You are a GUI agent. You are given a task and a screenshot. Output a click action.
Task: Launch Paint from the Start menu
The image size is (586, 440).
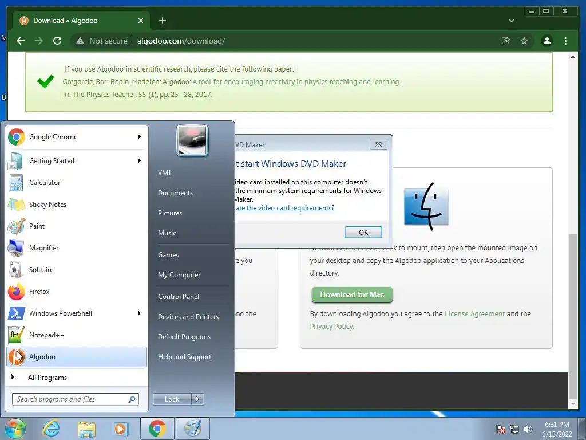coord(77,226)
